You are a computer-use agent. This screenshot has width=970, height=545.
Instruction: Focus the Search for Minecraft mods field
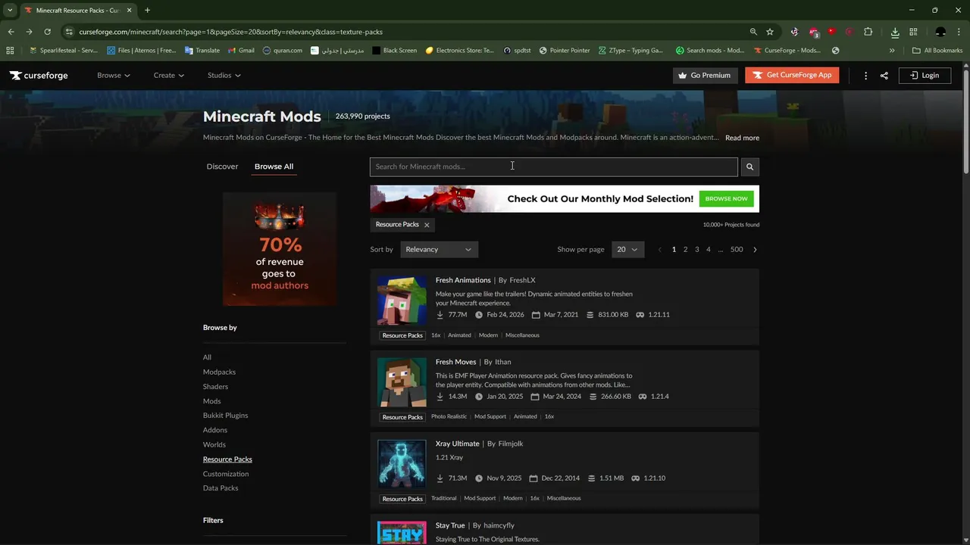click(x=553, y=167)
